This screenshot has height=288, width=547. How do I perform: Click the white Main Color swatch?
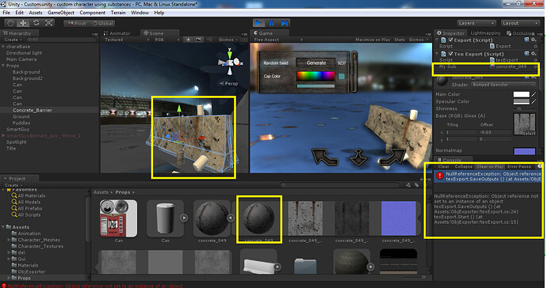521,94
